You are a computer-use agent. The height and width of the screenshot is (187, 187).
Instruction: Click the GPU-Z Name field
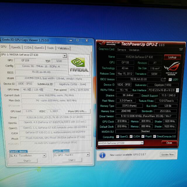(139, 57)
